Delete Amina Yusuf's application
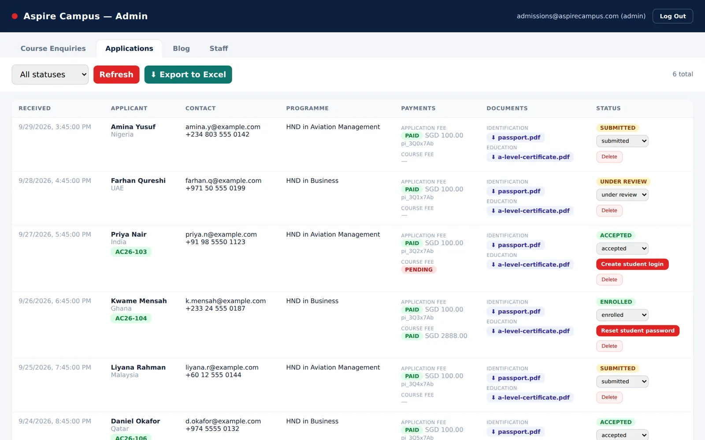 pyautogui.click(x=609, y=157)
